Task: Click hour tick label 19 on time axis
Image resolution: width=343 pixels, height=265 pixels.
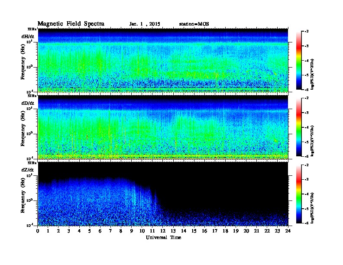Action: (x=236, y=231)
